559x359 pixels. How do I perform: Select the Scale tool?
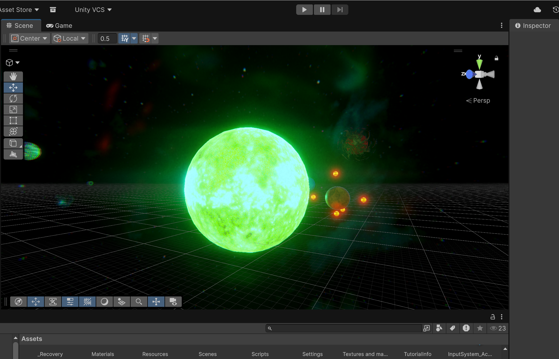[13, 109]
